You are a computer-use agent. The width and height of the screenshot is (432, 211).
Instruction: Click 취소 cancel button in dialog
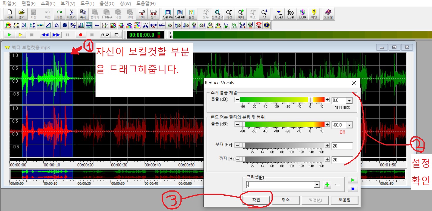286,200
